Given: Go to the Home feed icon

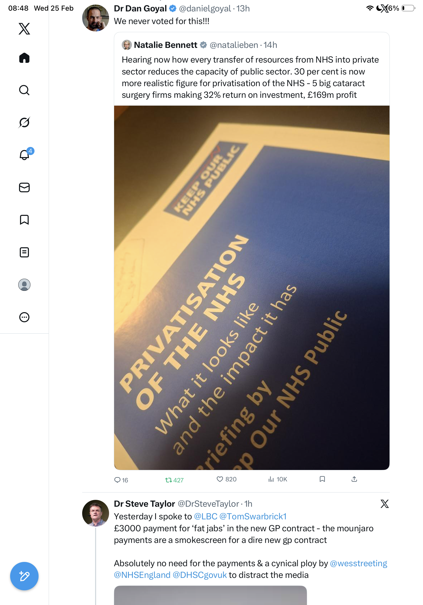Looking at the screenshot, I should pos(24,58).
